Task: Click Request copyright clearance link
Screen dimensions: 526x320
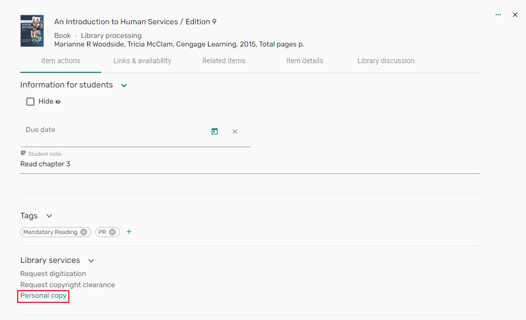Action: 67,285
